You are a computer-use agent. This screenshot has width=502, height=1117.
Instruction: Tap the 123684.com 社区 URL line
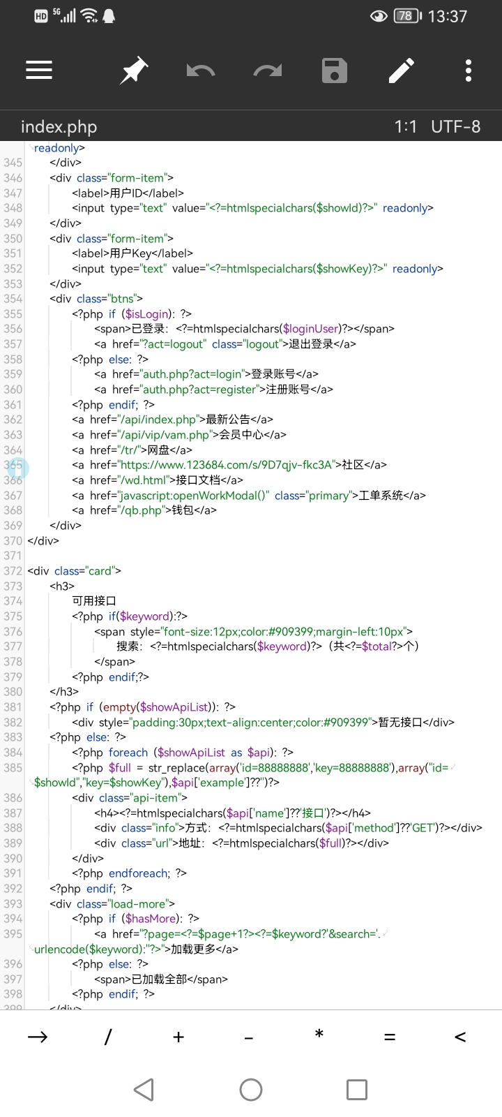pyautogui.click(x=229, y=465)
